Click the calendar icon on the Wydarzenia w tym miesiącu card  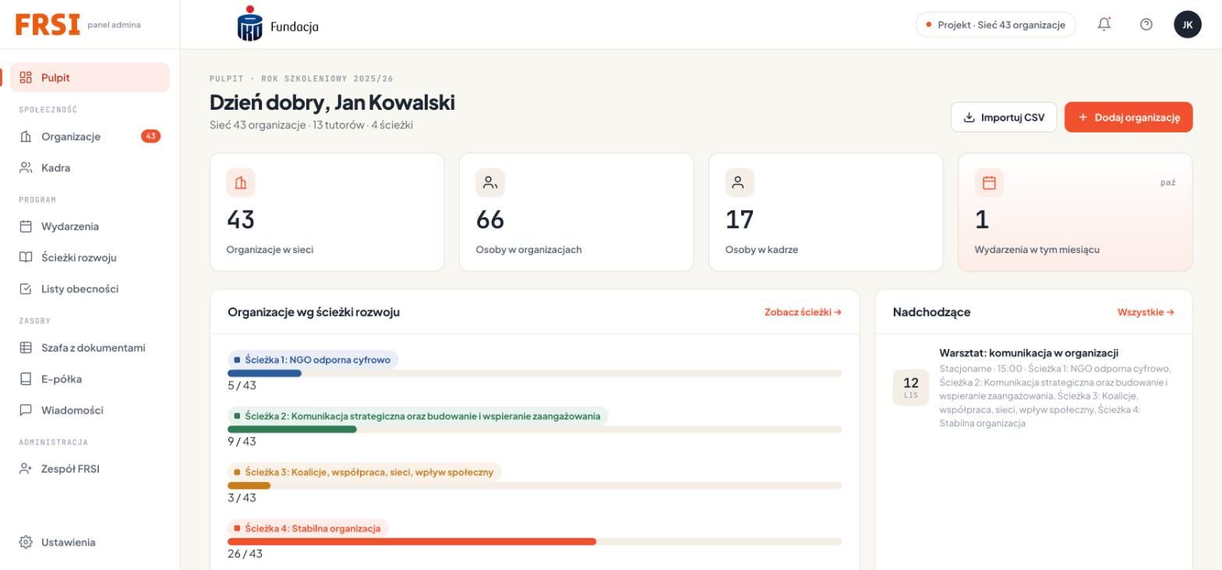tap(989, 183)
